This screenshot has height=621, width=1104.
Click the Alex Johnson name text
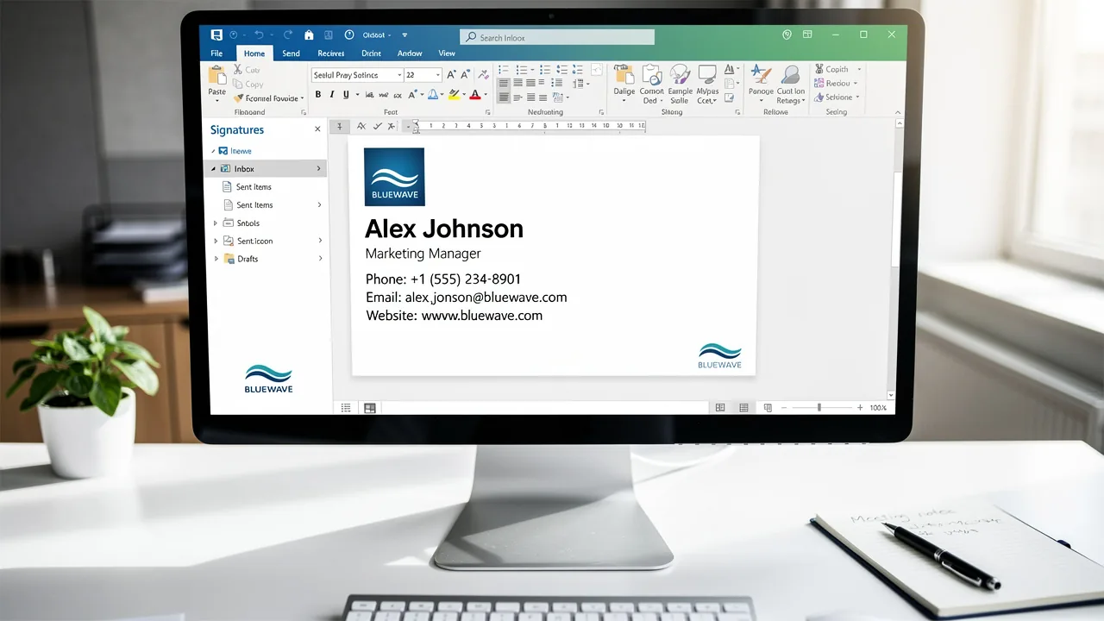tap(444, 229)
